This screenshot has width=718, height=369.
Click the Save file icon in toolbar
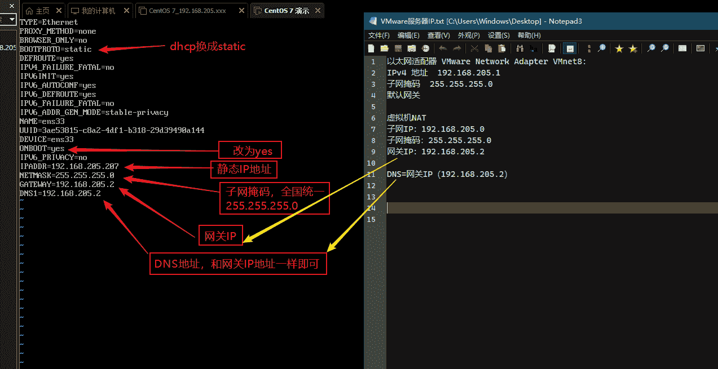(x=398, y=48)
